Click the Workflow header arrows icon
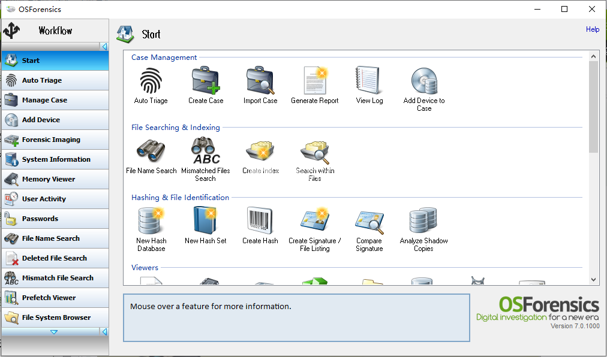Viewport: 607px width, 357px height. click(x=11, y=31)
